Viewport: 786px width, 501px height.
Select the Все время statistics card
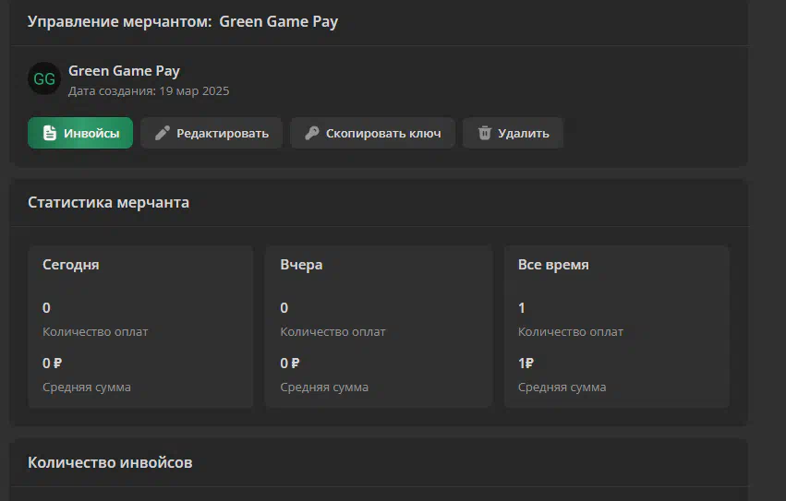(617, 327)
